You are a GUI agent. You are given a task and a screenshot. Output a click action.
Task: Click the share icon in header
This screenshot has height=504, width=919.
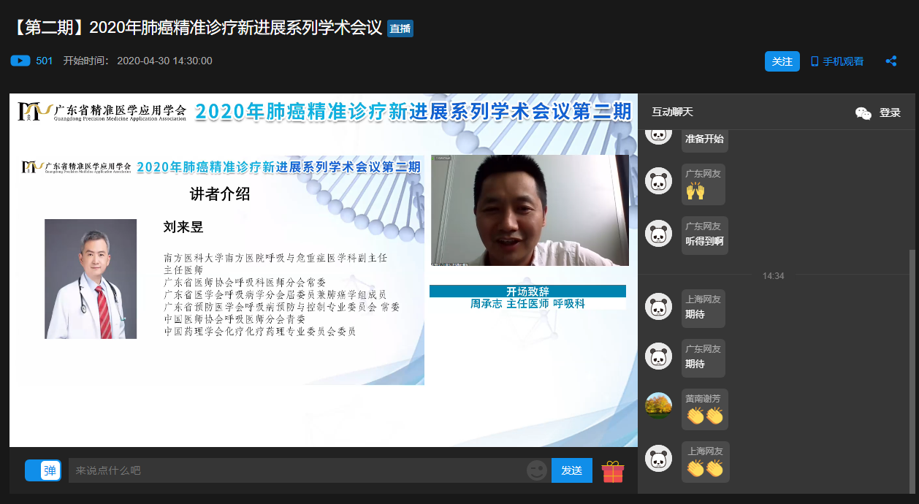891,61
